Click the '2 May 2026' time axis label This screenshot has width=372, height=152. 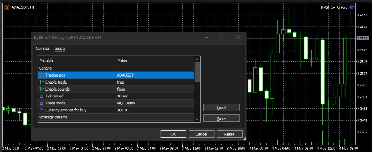click(x=11, y=149)
